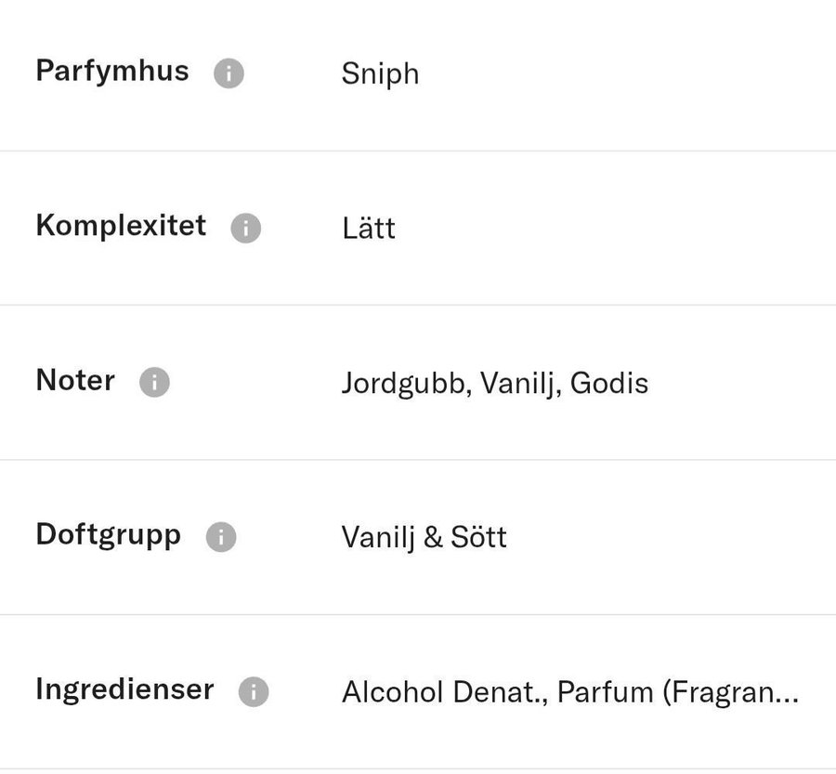This screenshot has width=836, height=774.
Task: Click the Lätt complexity value
Action: (x=368, y=229)
